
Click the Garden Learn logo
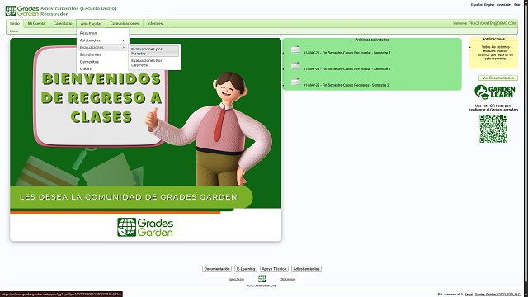(x=495, y=92)
